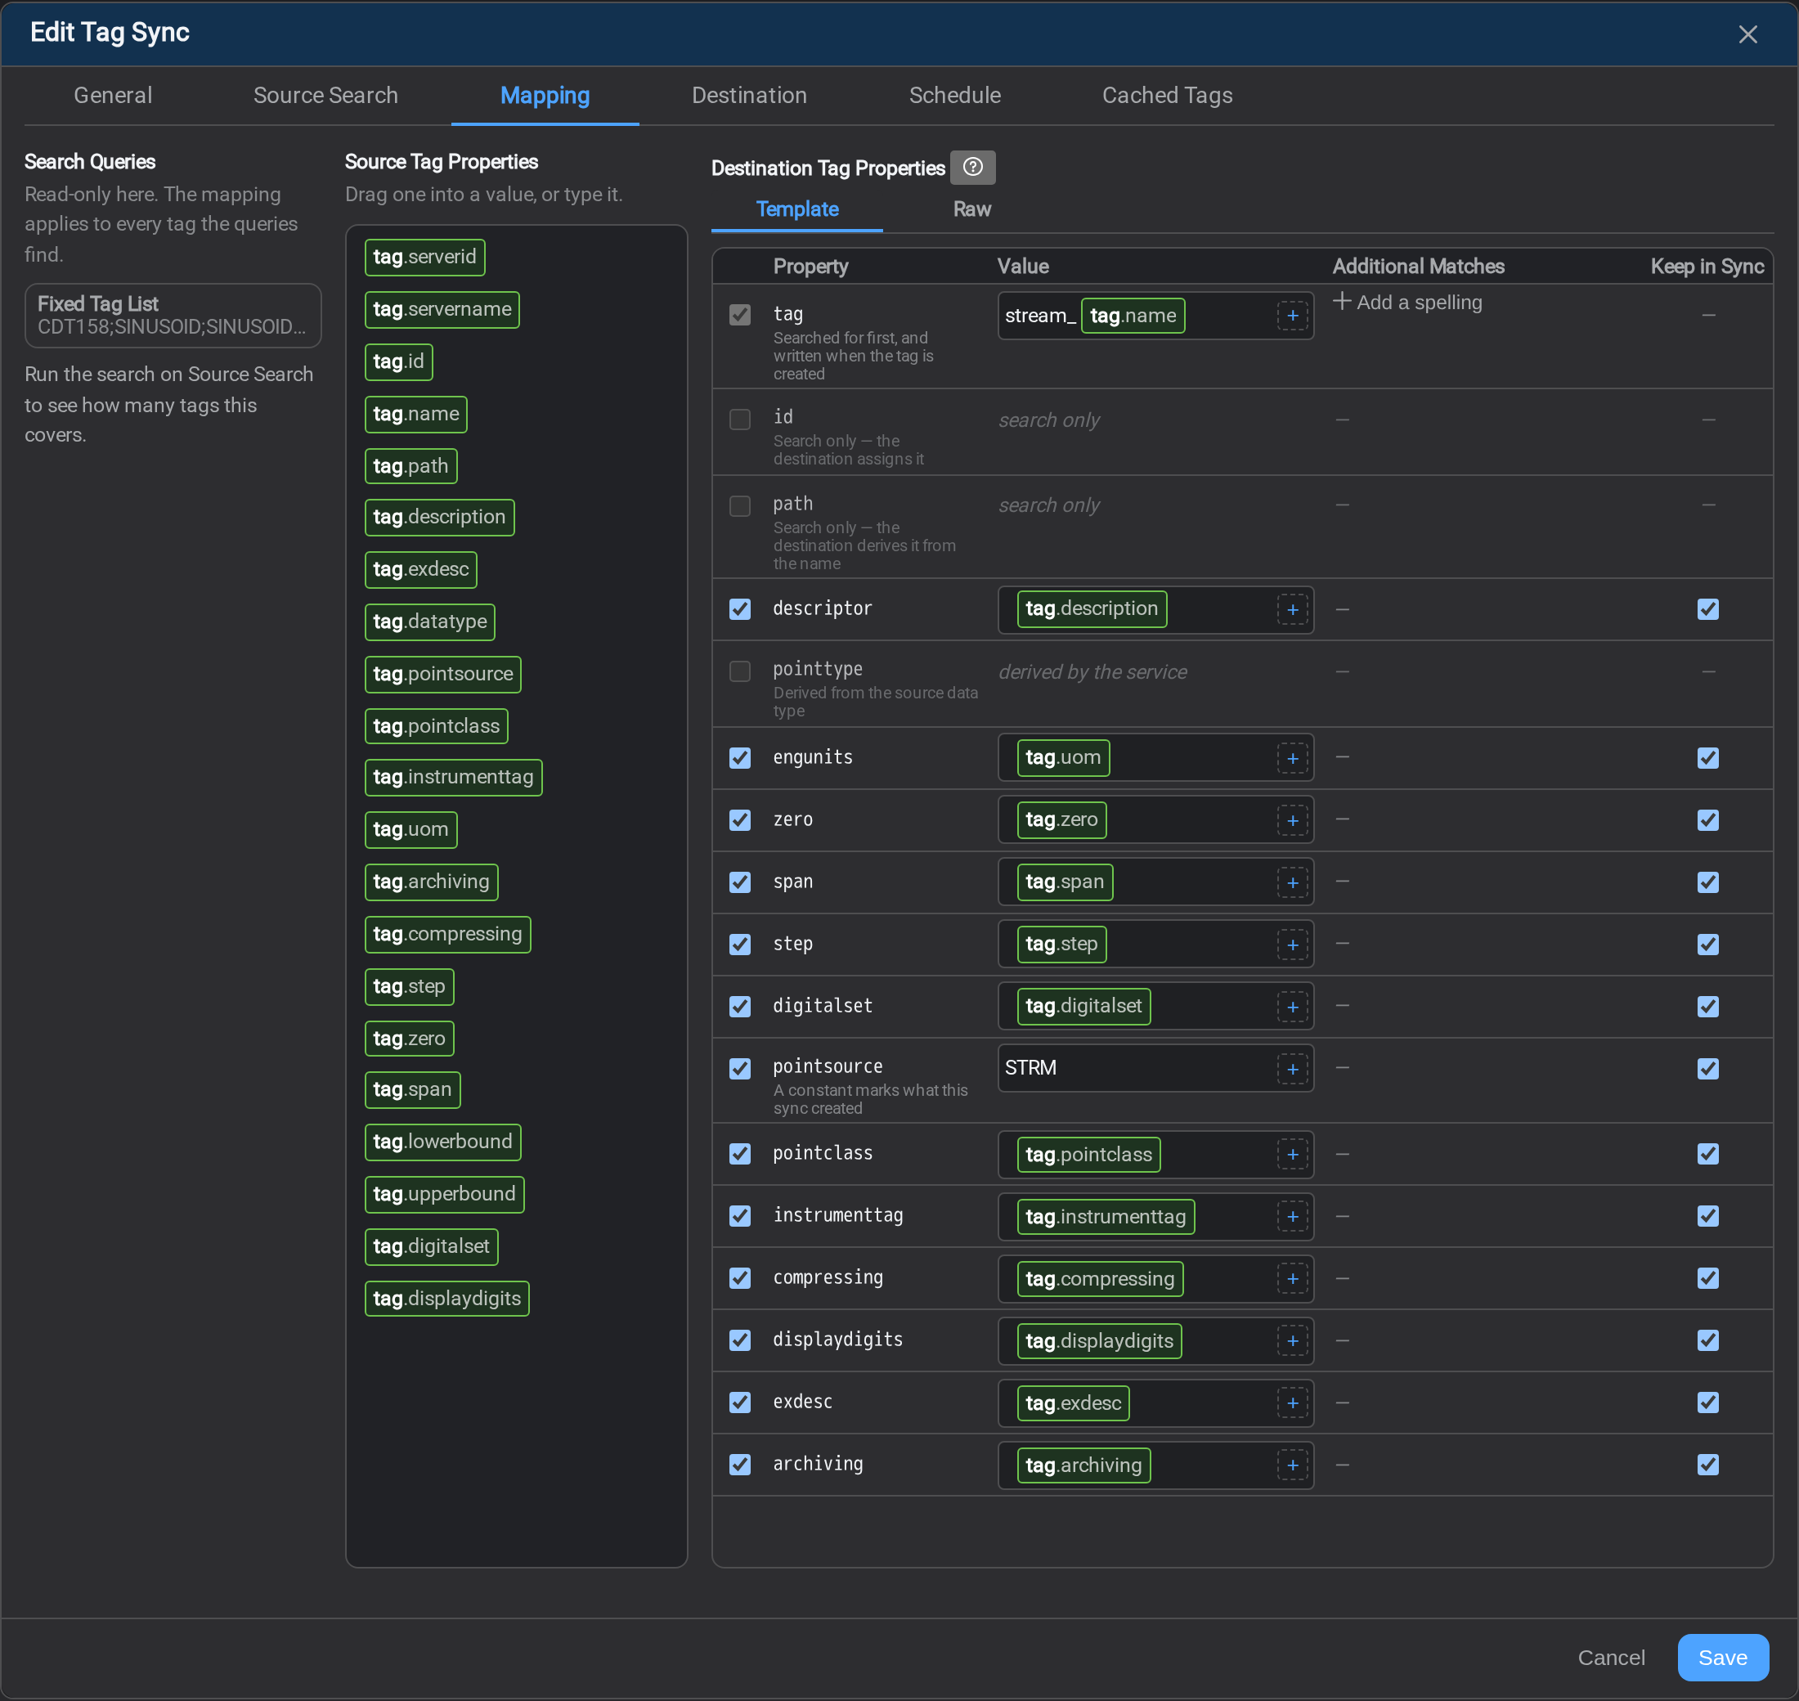
Task: Click the plus icon in the archiving value field
Action: (x=1292, y=1465)
